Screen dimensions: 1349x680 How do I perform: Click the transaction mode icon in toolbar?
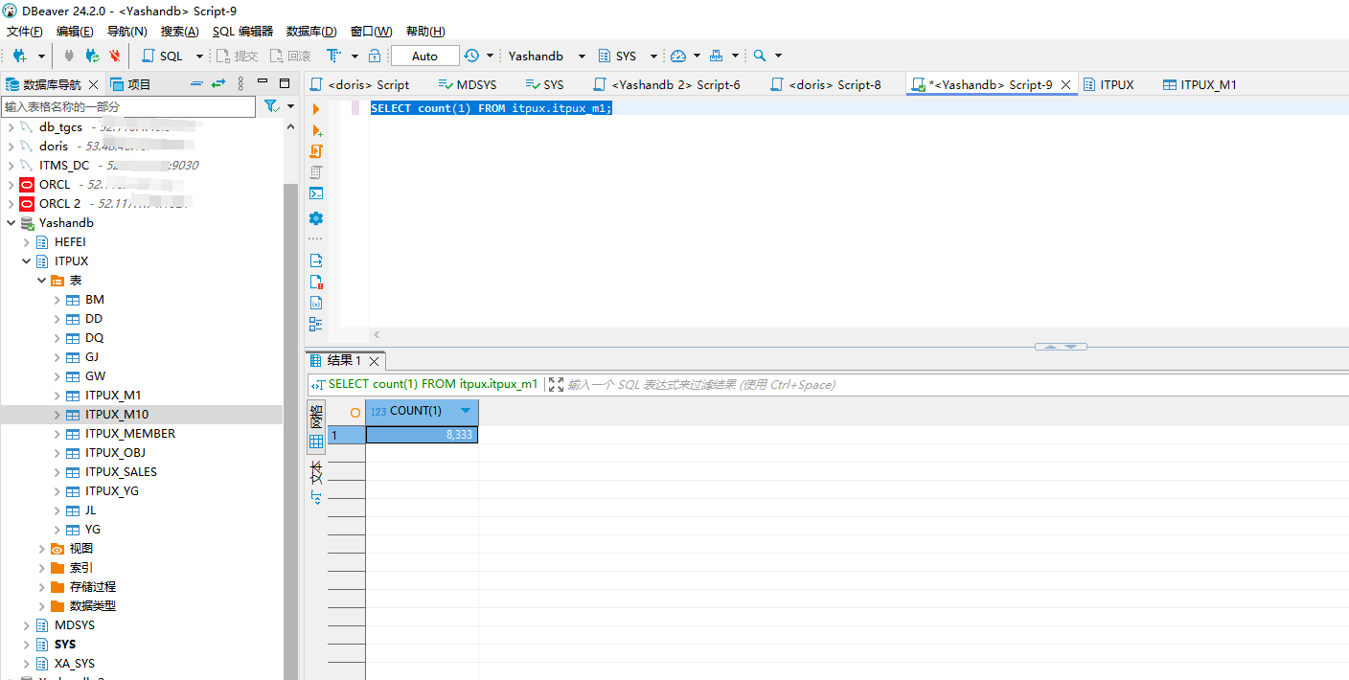click(x=333, y=56)
